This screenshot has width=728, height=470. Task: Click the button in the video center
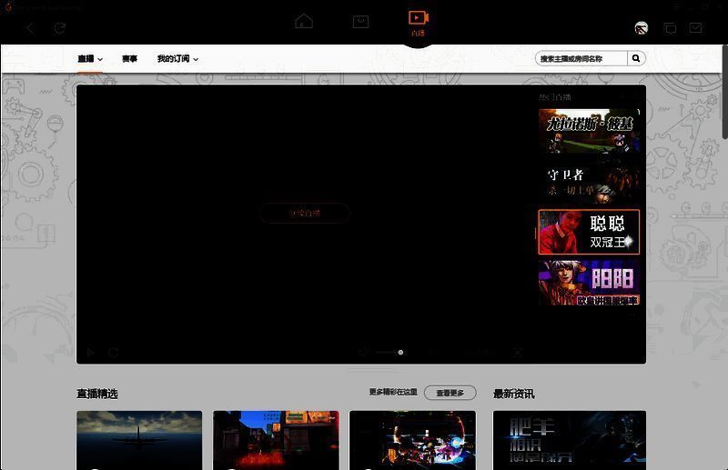[305, 213]
